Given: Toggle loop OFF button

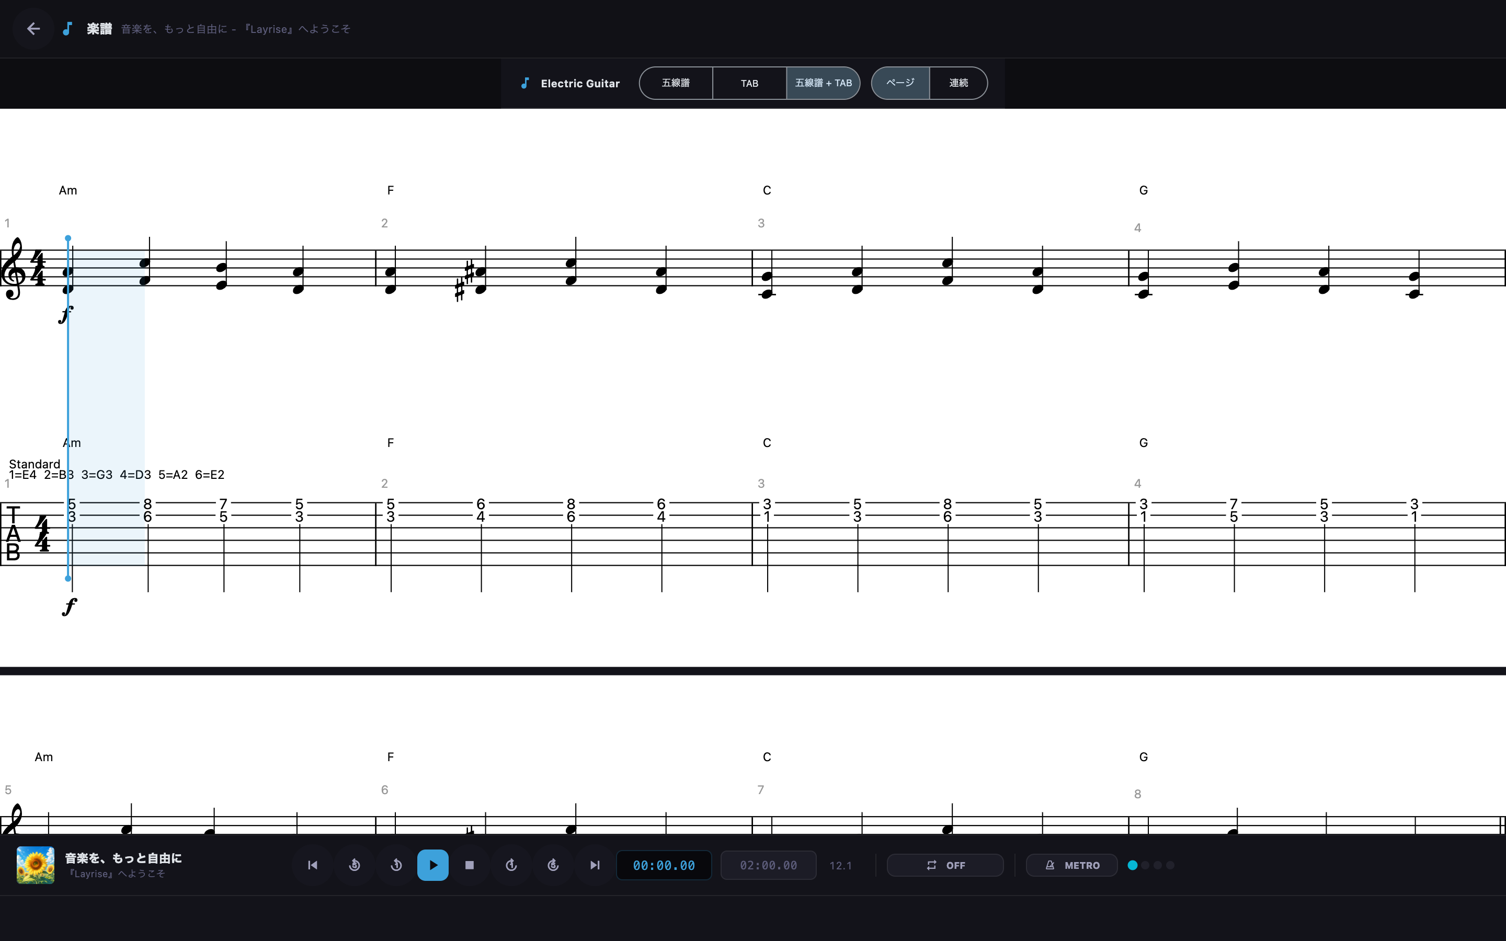Looking at the screenshot, I should tap(945, 865).
